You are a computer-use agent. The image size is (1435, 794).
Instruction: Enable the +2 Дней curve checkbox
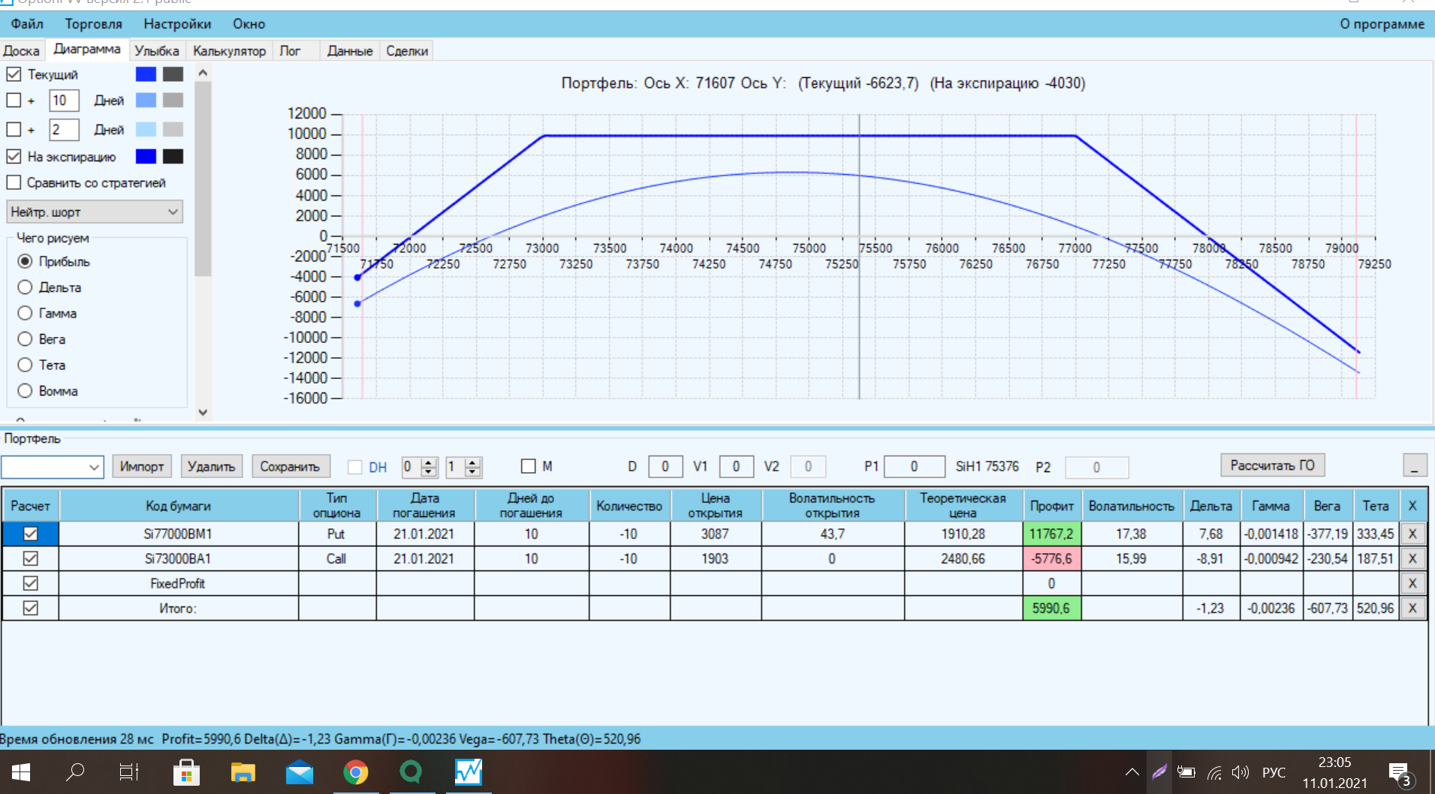14,129
